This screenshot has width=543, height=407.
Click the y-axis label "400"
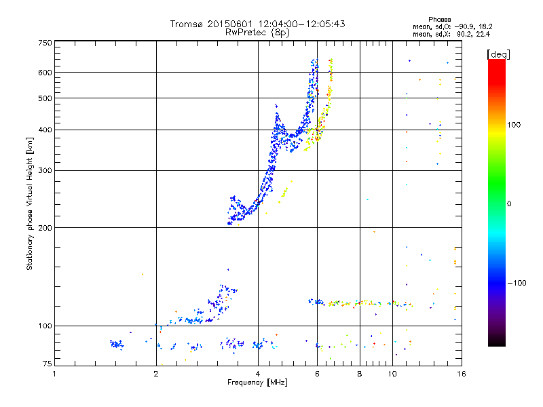coord(45,130)
